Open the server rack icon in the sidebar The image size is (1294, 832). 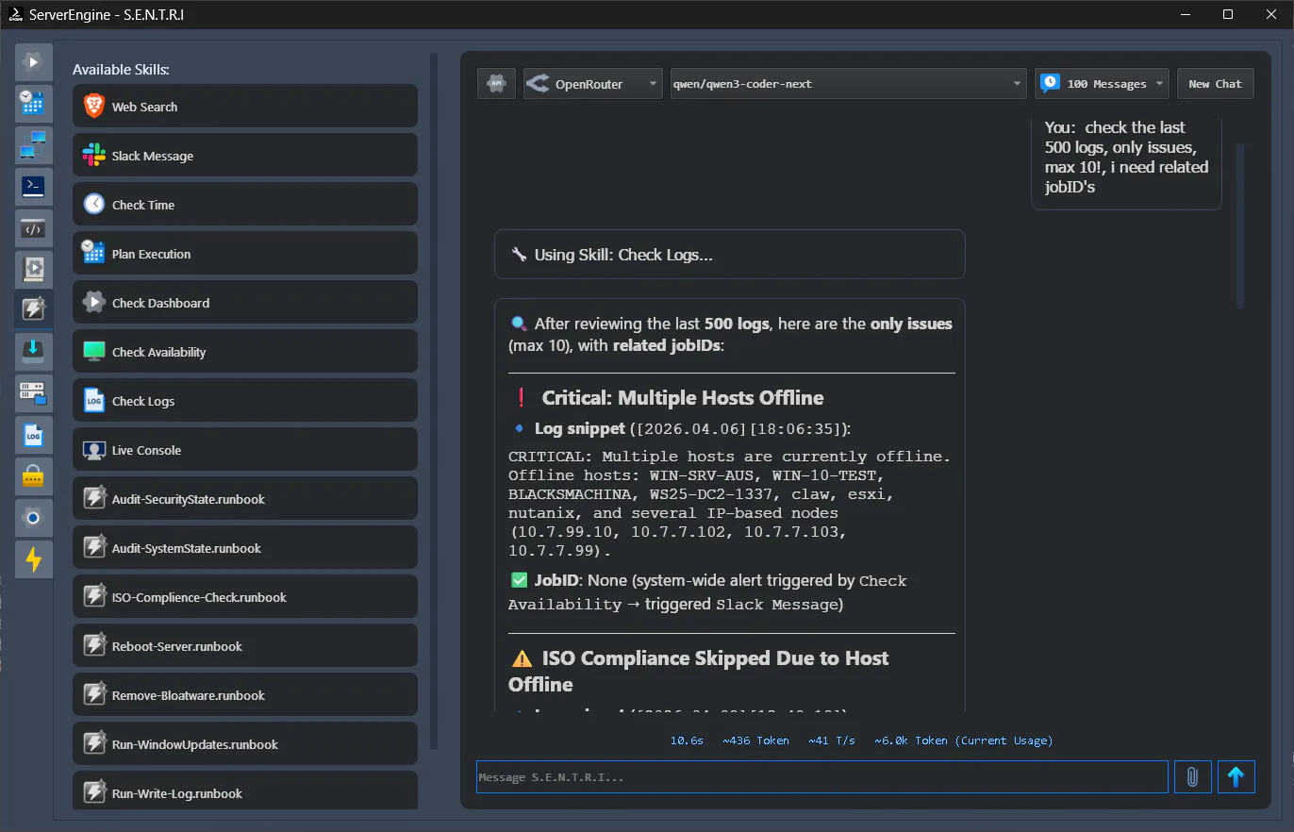(33, 393)
